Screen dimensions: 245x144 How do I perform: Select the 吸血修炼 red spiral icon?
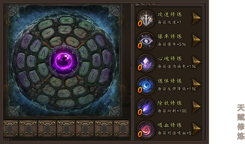point(146,130)
